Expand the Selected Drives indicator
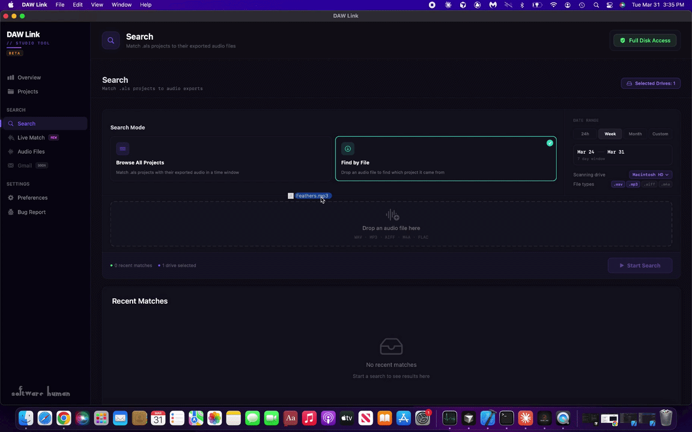The height and width of the screenshot is (432, 692). click(651, 83)
